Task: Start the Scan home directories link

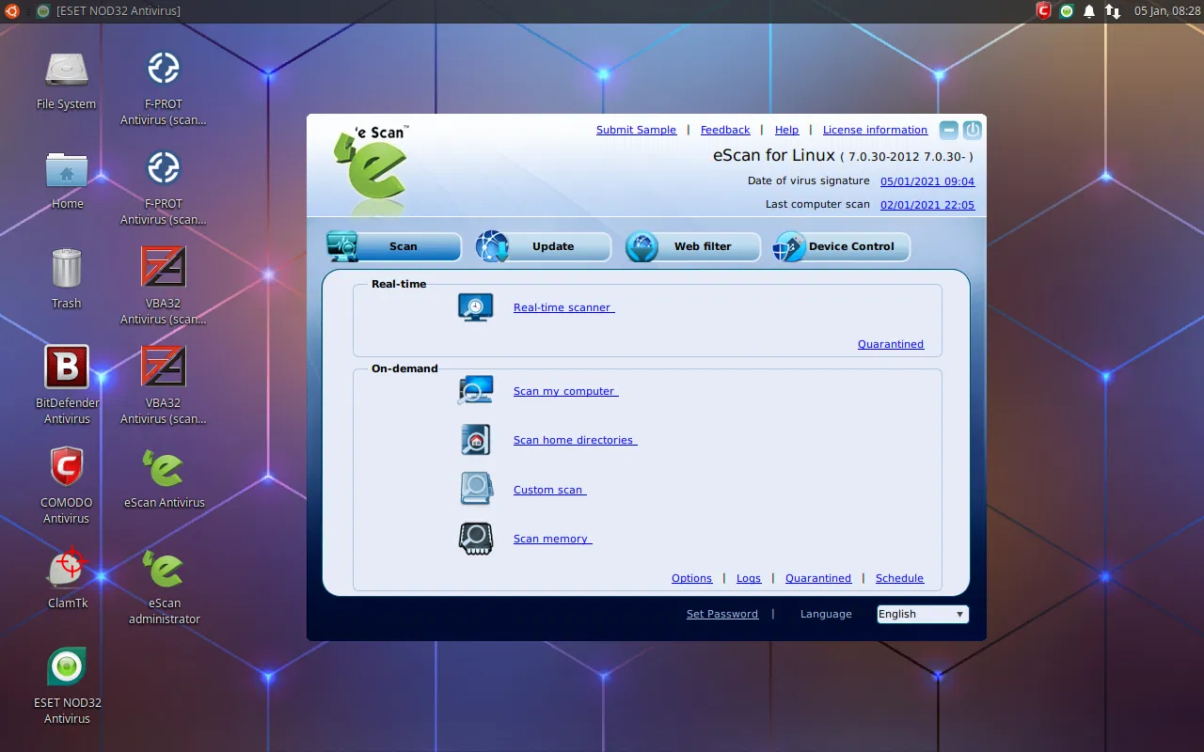Action: 575,440
